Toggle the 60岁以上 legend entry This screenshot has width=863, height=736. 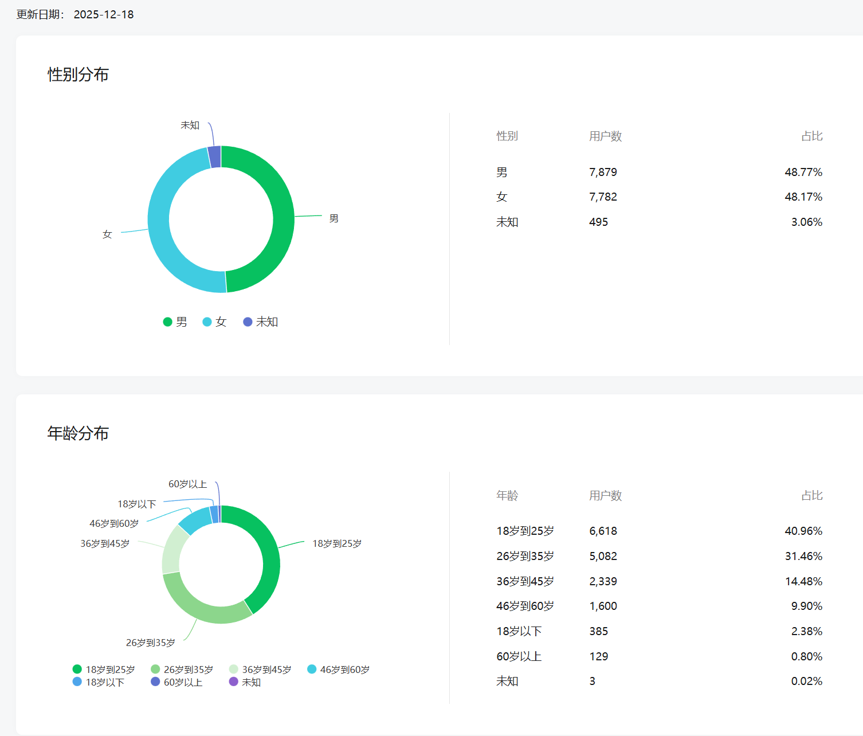(176, 682)
